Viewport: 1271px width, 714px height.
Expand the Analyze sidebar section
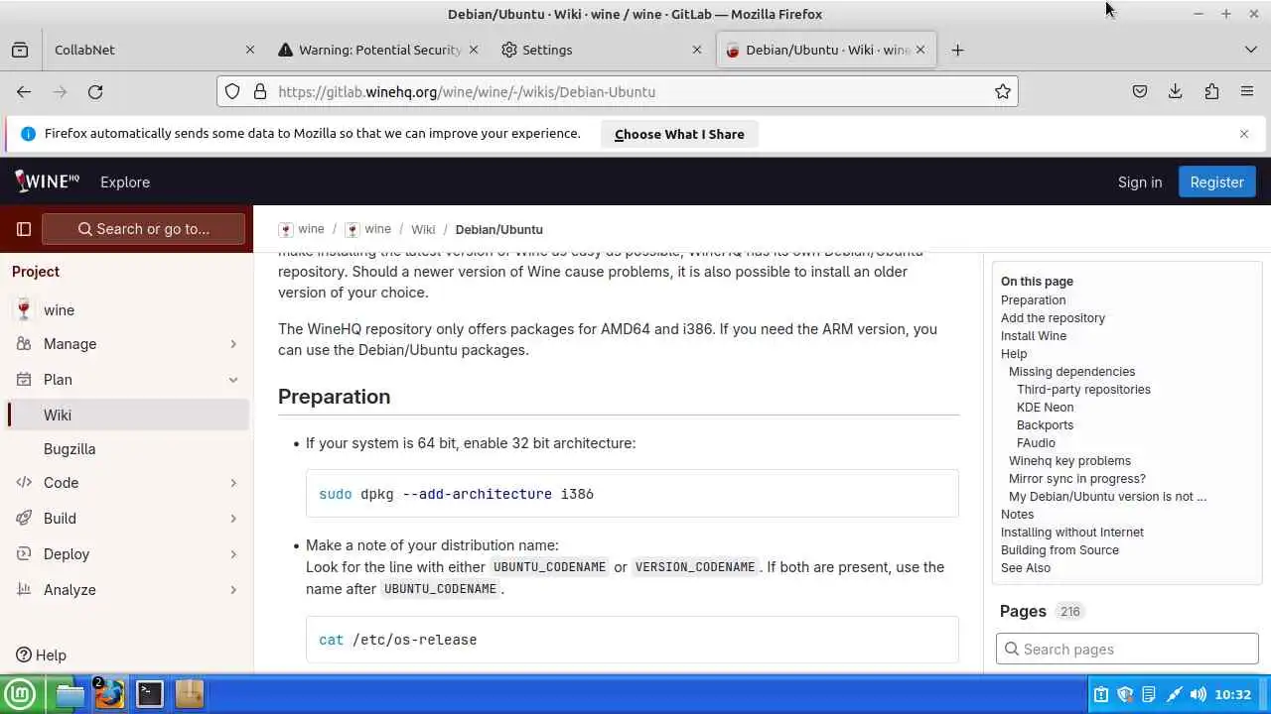(x=126, y=589)
